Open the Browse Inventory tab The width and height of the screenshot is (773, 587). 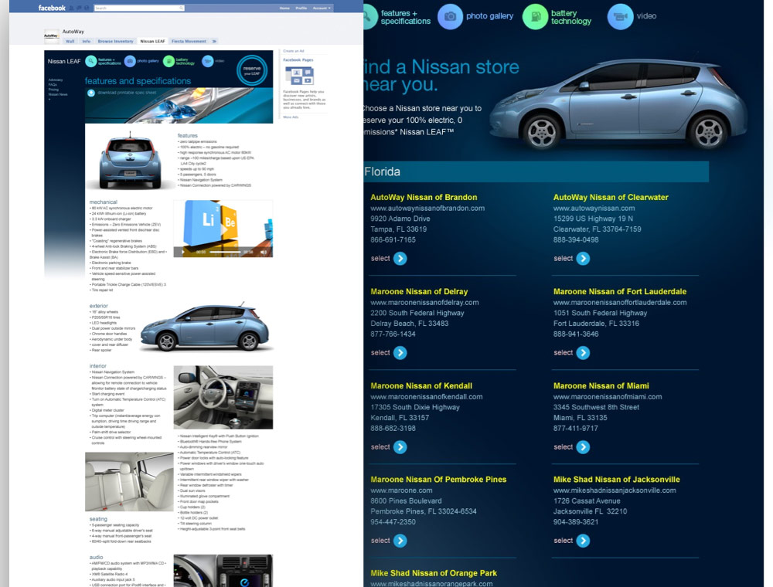(x=115, y=41)
